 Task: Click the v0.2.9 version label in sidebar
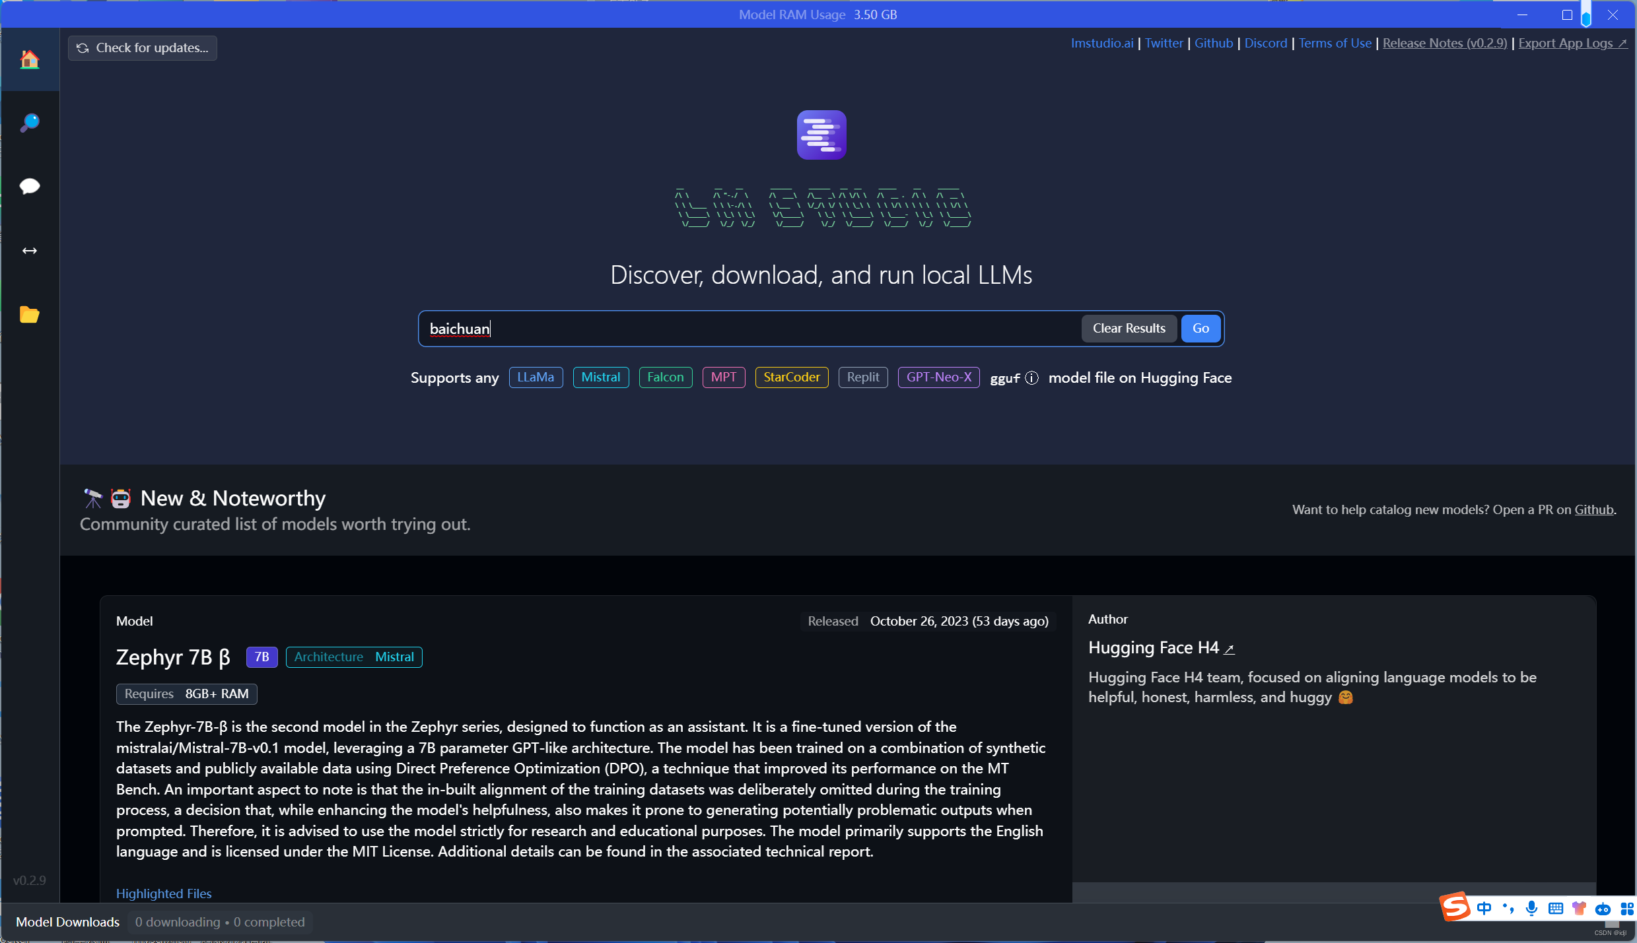[30, 880]
